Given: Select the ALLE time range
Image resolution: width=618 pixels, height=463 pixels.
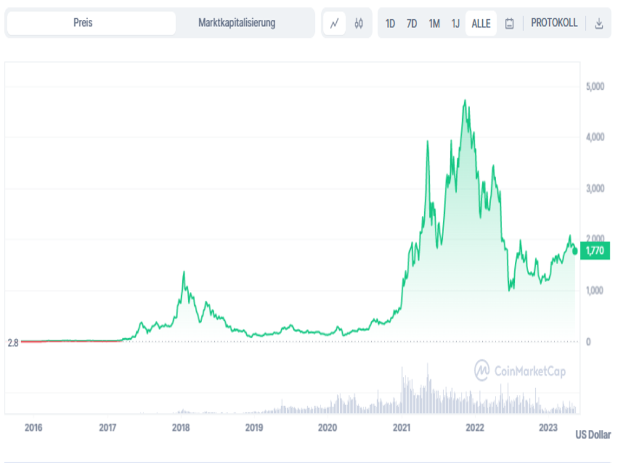Looking at the screenshot, I should tap(481, 24).
